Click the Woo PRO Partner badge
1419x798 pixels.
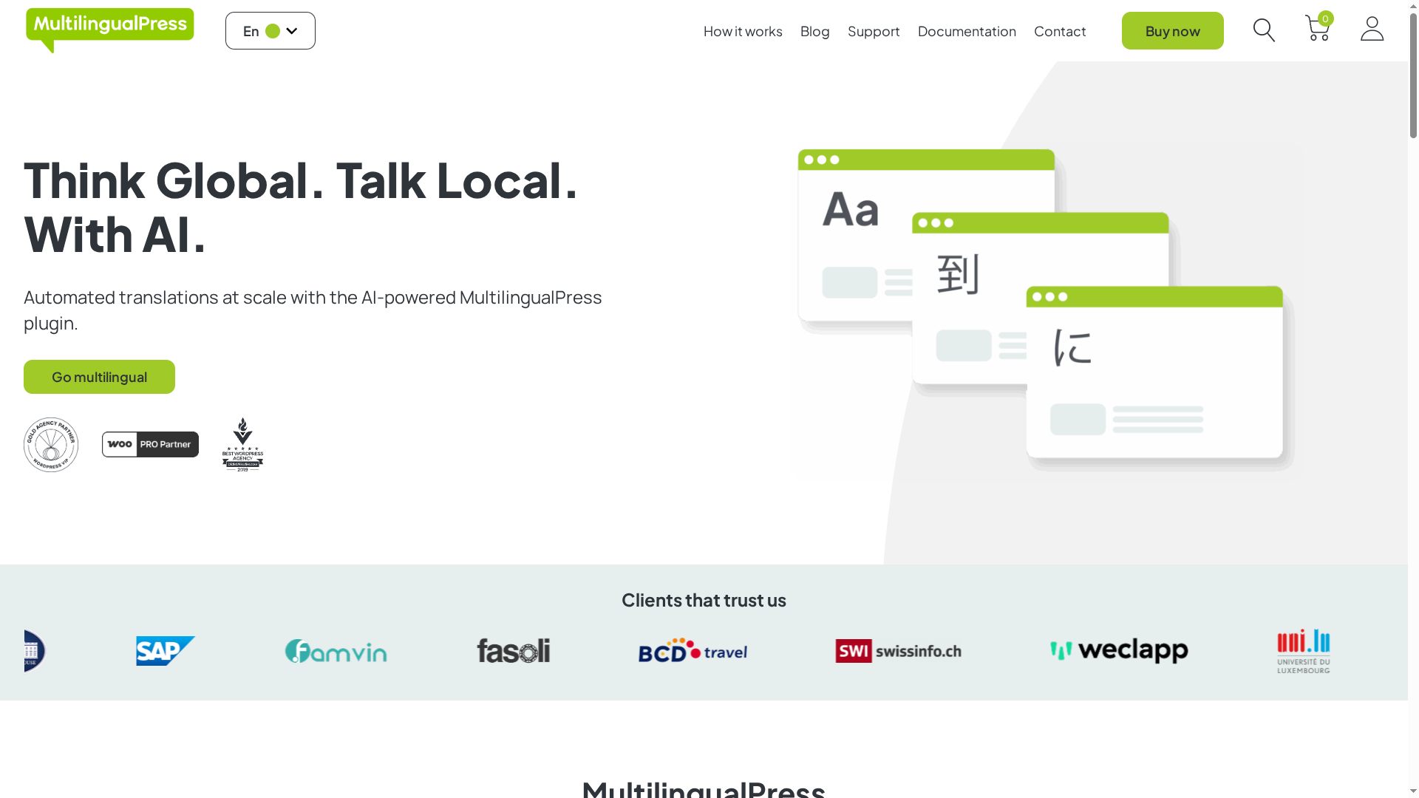click(149, 444)
